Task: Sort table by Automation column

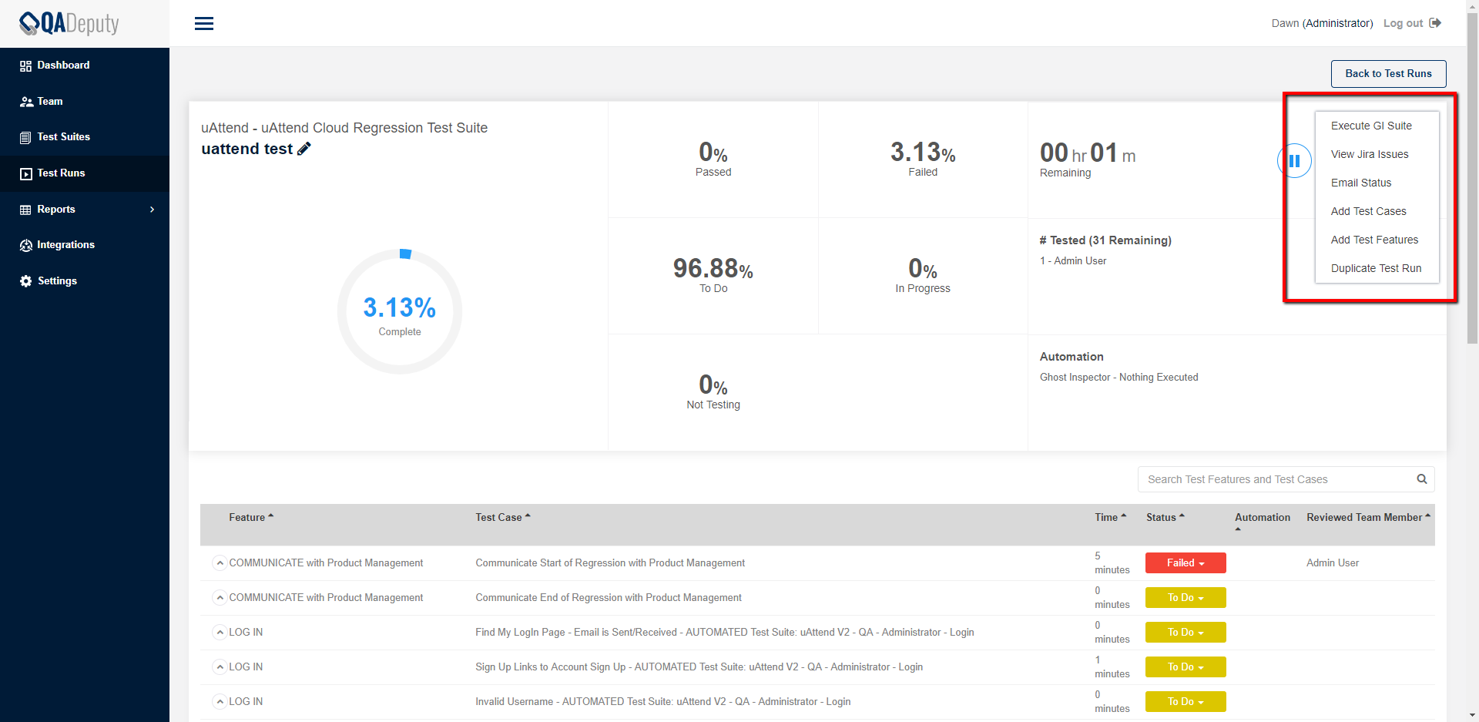Action: 1263,521
